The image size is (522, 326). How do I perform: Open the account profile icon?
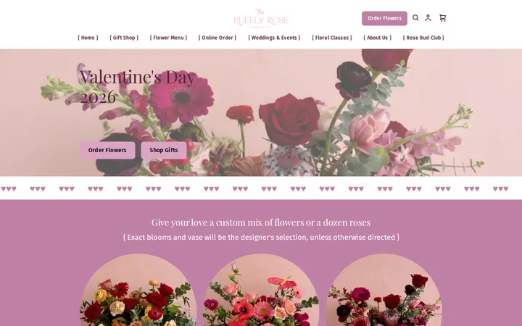(428, 18)
